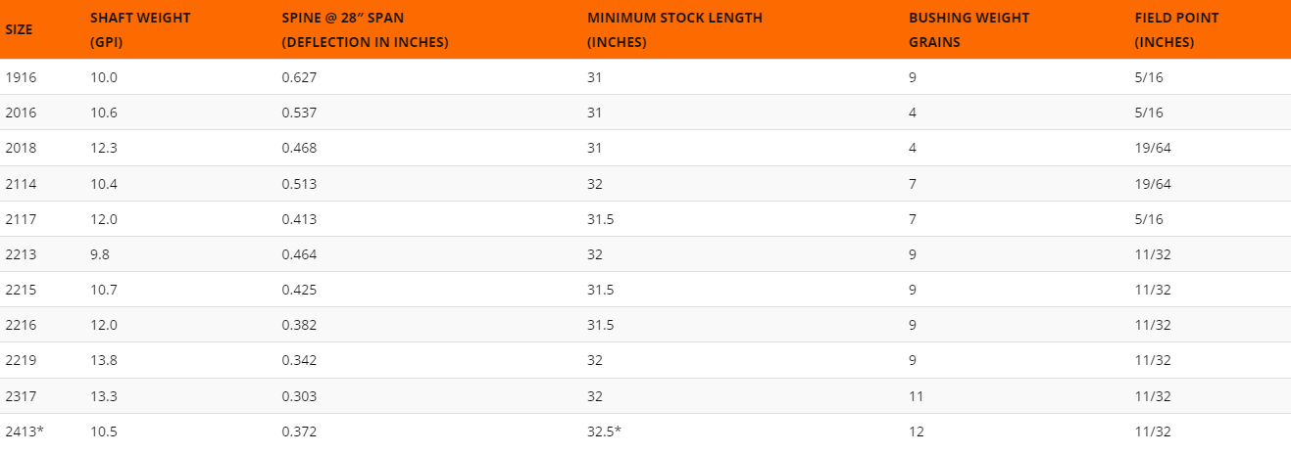Click spine value 0.513
The height and width of the screenshot is (454, 1291).
[x=299, y=184]
